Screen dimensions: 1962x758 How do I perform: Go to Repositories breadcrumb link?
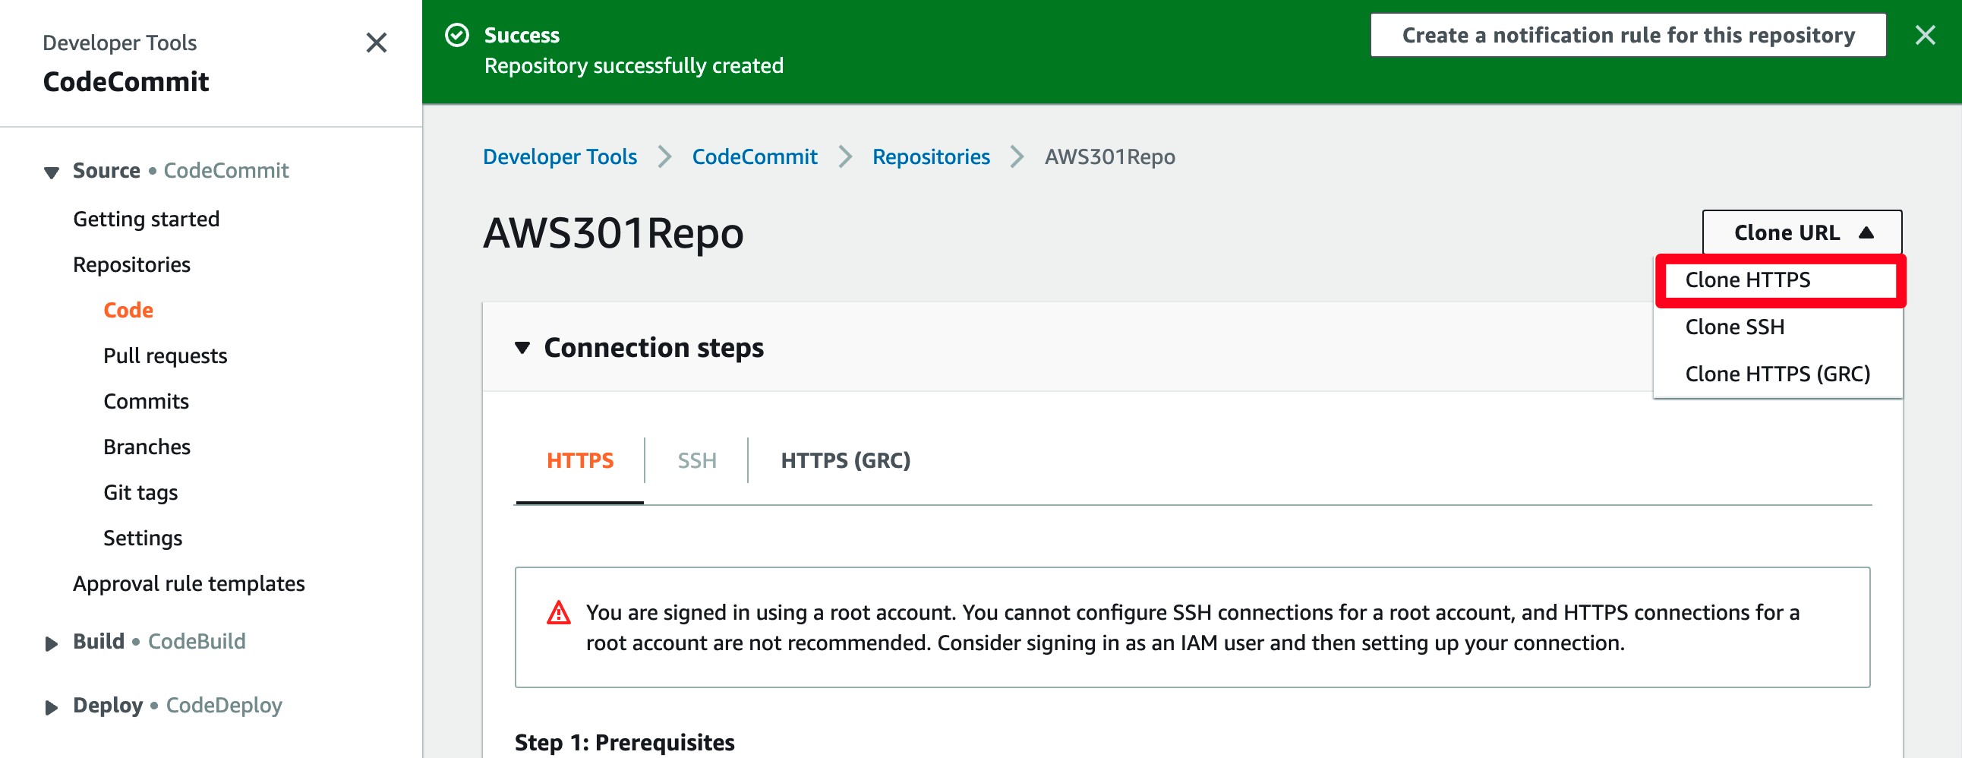click(931, 157)
